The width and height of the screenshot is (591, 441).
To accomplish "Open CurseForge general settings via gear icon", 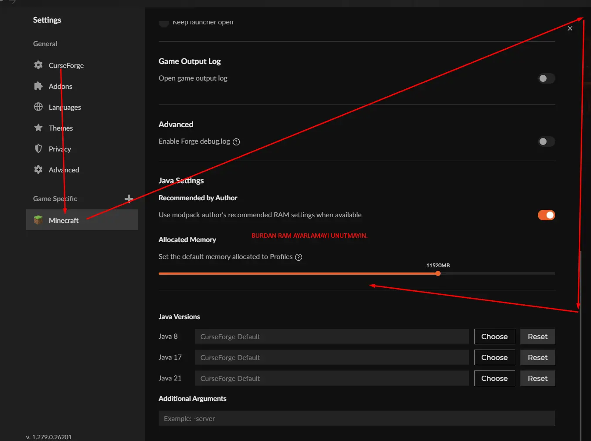I will pyautogui.click(x=38, y=65).
